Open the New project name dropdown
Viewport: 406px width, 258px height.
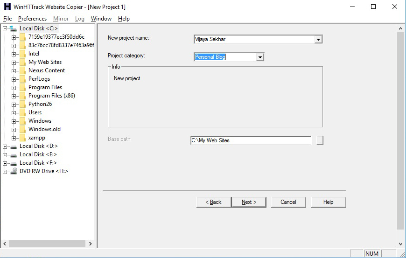point(318,40)
